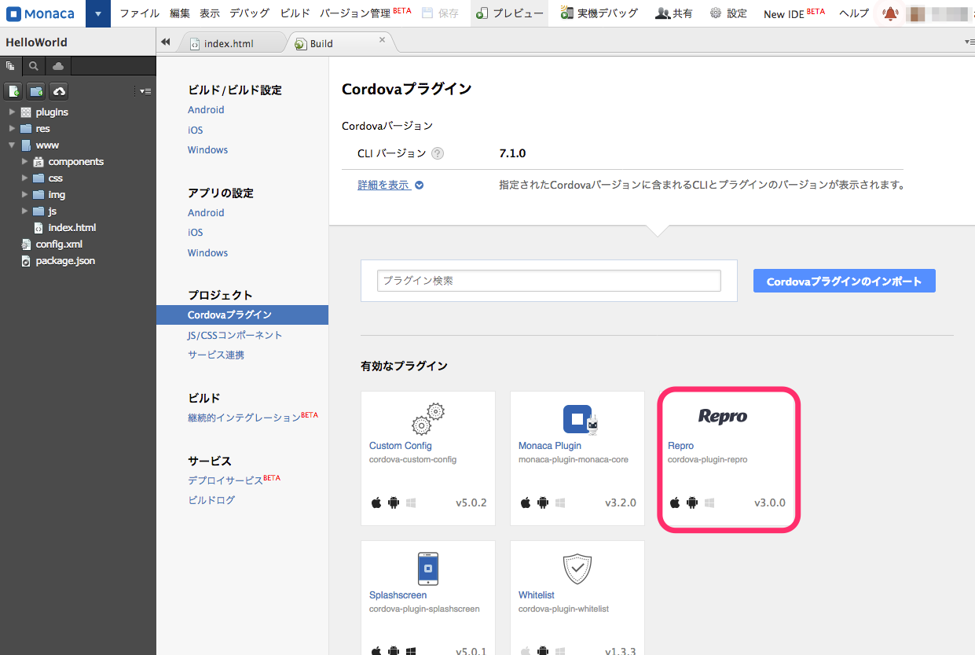This screenshot has height=655, width=975.
Task: Expand the img folder
Action: 24,194
